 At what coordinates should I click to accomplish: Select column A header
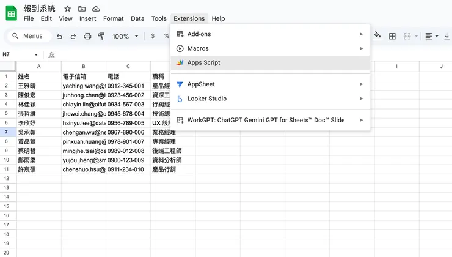[x=38, y=67]
